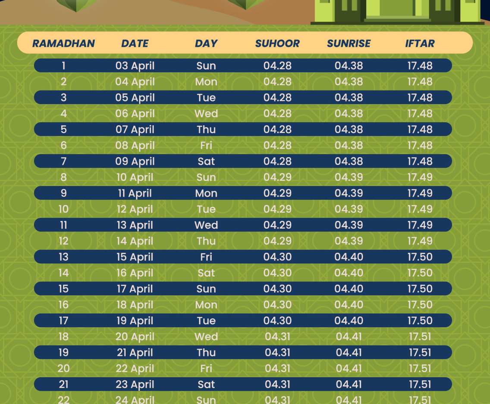This screenshot has width=490, height=404.
Task: Click 'Sat' in the 23 April row
Action: pyautogui.click(x=206, y=385)
